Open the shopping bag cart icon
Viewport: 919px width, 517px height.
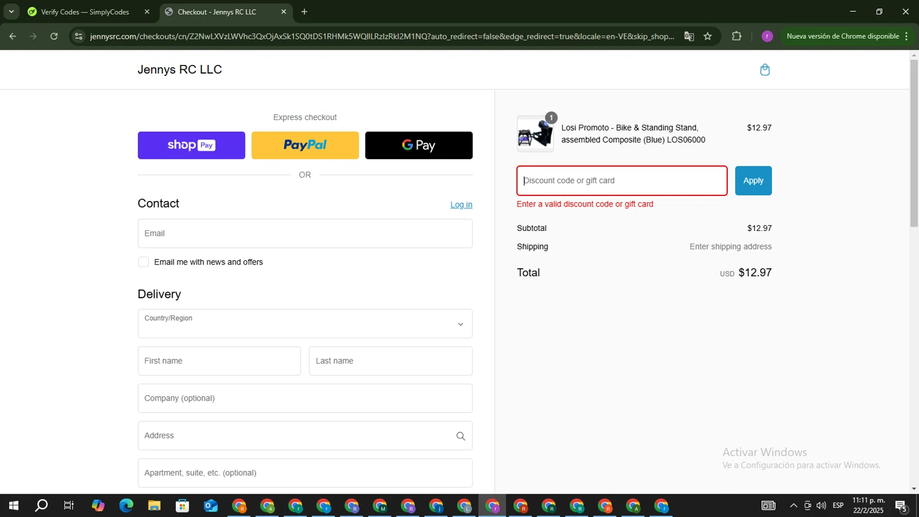point(765,70)
